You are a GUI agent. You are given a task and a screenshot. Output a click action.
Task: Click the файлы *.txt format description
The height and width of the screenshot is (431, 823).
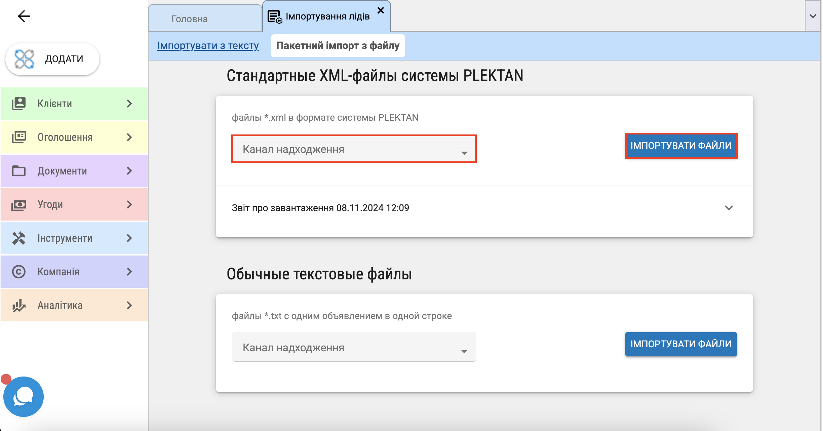(342, 316)
